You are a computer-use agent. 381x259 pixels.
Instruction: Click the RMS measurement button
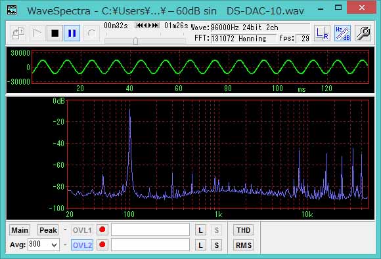[x=244, y=245]
